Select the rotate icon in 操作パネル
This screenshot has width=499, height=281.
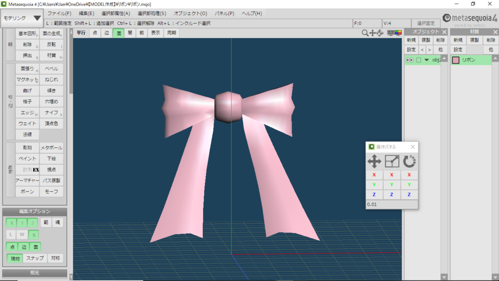tap(409, 161)
